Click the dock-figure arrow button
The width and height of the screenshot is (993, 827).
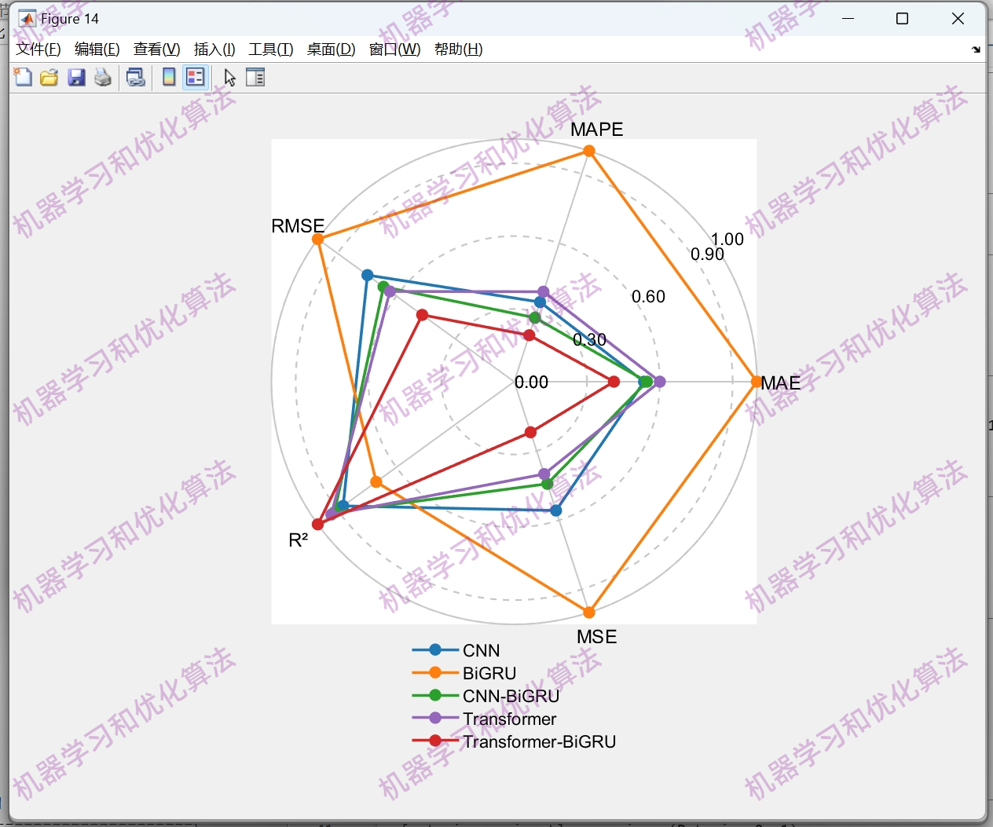(x=976, y=49)
